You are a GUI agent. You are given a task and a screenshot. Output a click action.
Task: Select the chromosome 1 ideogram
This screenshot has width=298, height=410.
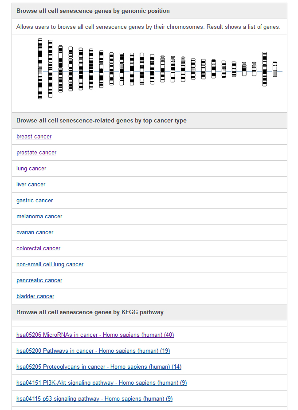[x=40, y=68]
